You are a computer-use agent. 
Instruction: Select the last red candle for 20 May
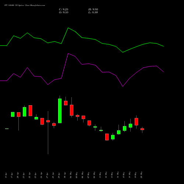[142, 129]
